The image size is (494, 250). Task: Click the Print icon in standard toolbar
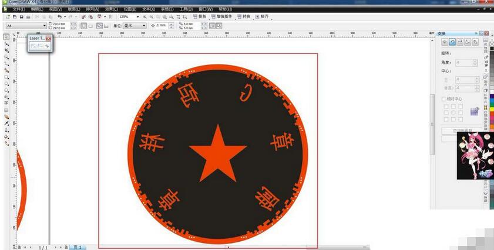coord(28,17)
